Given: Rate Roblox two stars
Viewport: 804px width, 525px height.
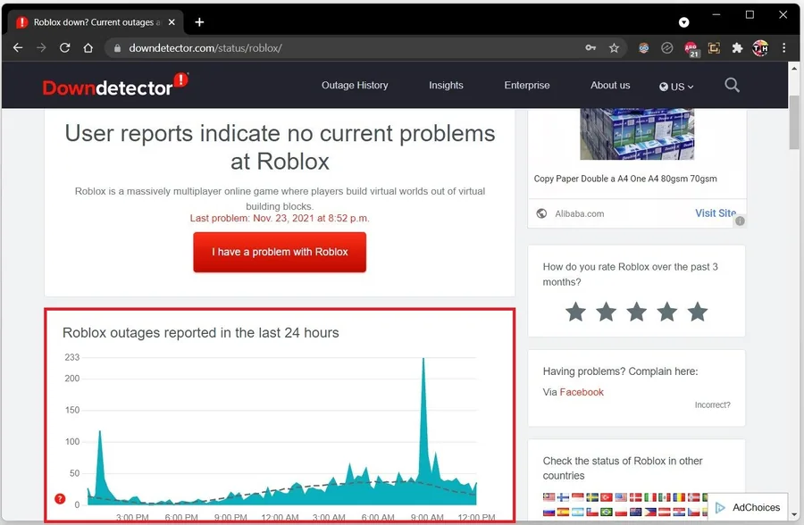Looking at the screenshot, I should coord(606,312).
